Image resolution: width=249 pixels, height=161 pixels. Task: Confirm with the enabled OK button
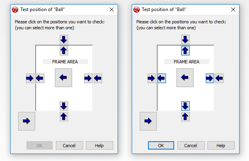coord(161,145)
